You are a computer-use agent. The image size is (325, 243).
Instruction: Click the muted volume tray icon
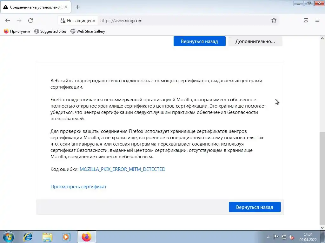coord(291,237)
